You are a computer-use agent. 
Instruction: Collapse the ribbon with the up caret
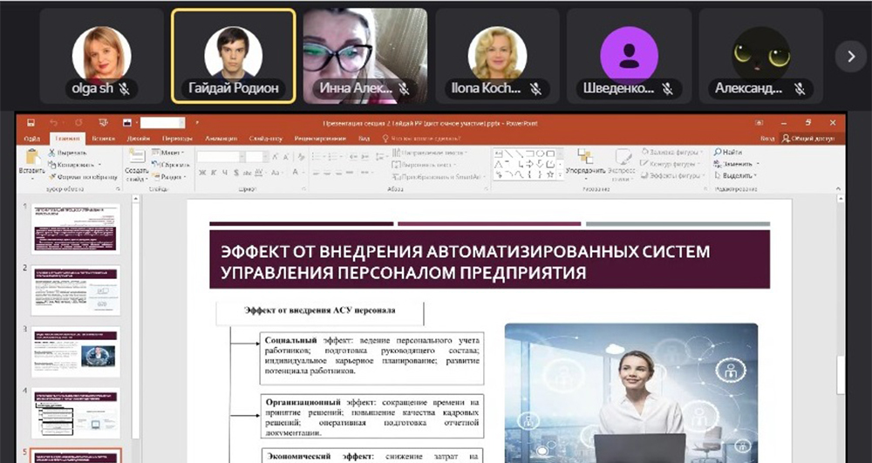coord(839,189)
